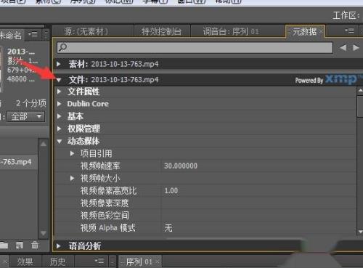Go to next search result arrow
Viewport: 363px width, 268px height.
point(356,48)
